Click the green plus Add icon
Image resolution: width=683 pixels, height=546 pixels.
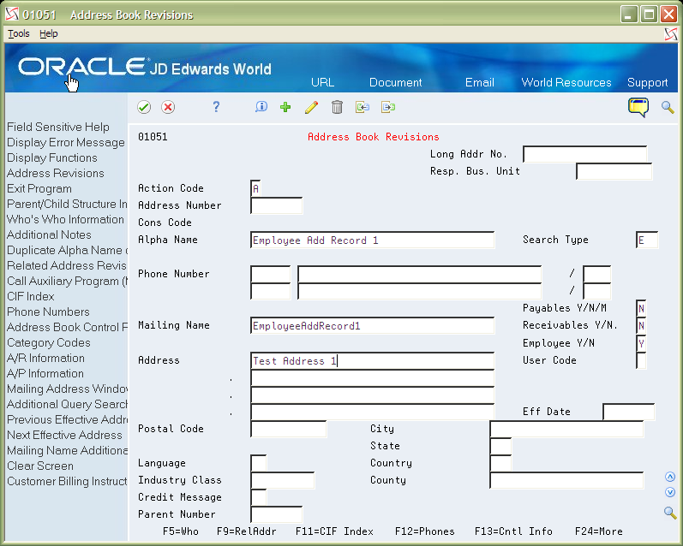pyautogui.click(x=285, y=107)
